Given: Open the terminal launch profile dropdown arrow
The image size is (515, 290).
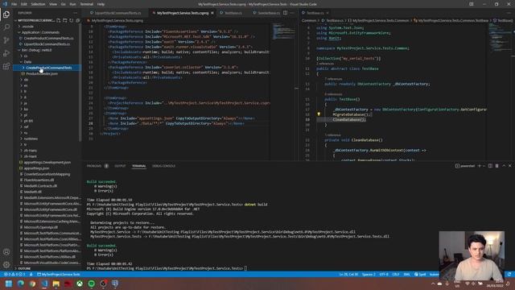Looking at the screenshot, I should pos(484,166).
